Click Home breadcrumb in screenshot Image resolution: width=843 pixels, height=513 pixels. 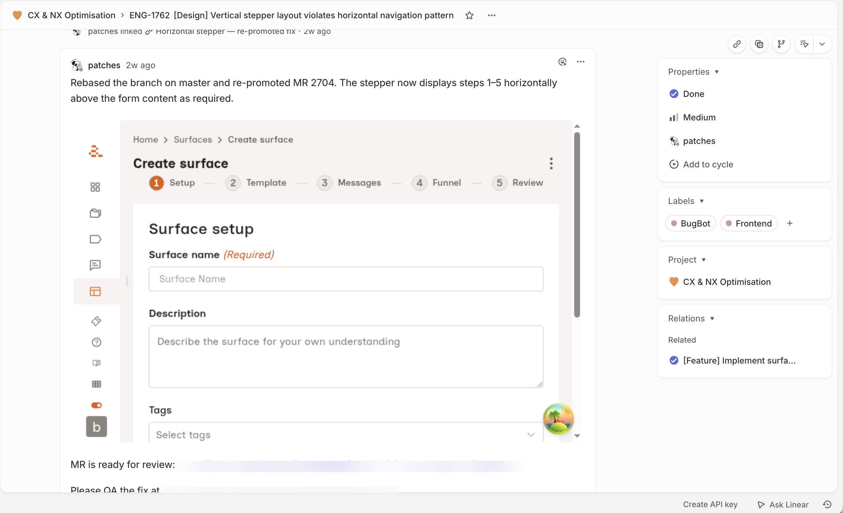tap(146, 140)
